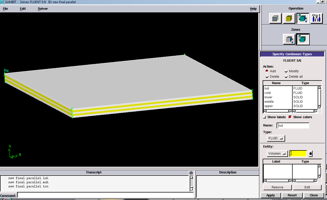
Task: Select the Mesh operation yellow cube icon
Action: [x=289, y=18]
